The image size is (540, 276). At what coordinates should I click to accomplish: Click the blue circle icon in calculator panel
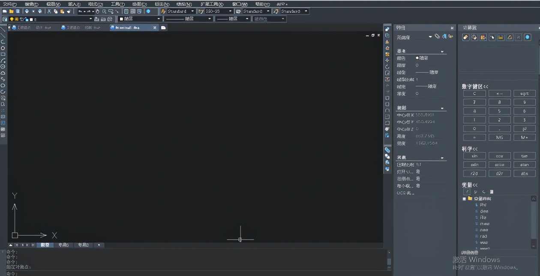528,37
